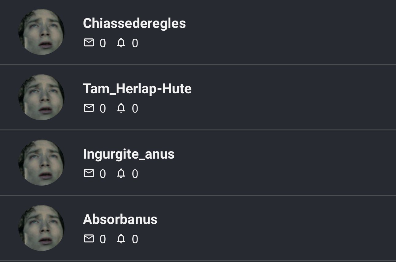Click the message count beside Chiassederegles' envelope
The width and height of the screenshot is (396, 262).
[103, 43]
